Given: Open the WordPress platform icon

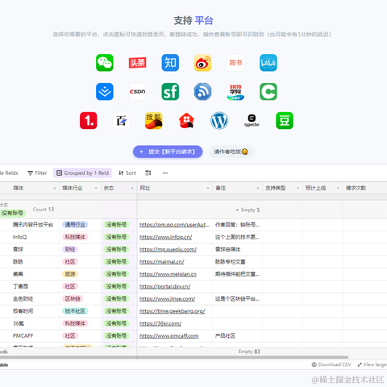Looking at the screenshot, I should click(219, 120).
